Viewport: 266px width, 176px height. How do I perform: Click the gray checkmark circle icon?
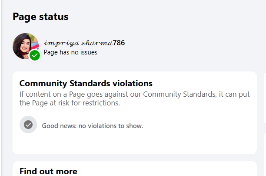28,125
